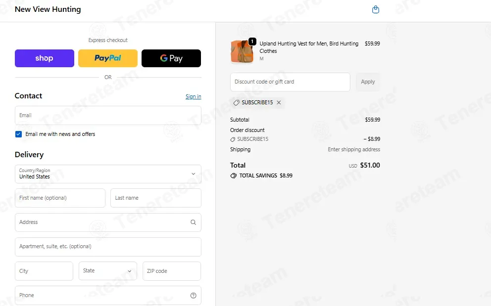Click the New View Hunting store title
The height and width of the screenshot is (306, 491).
(48, 9)
